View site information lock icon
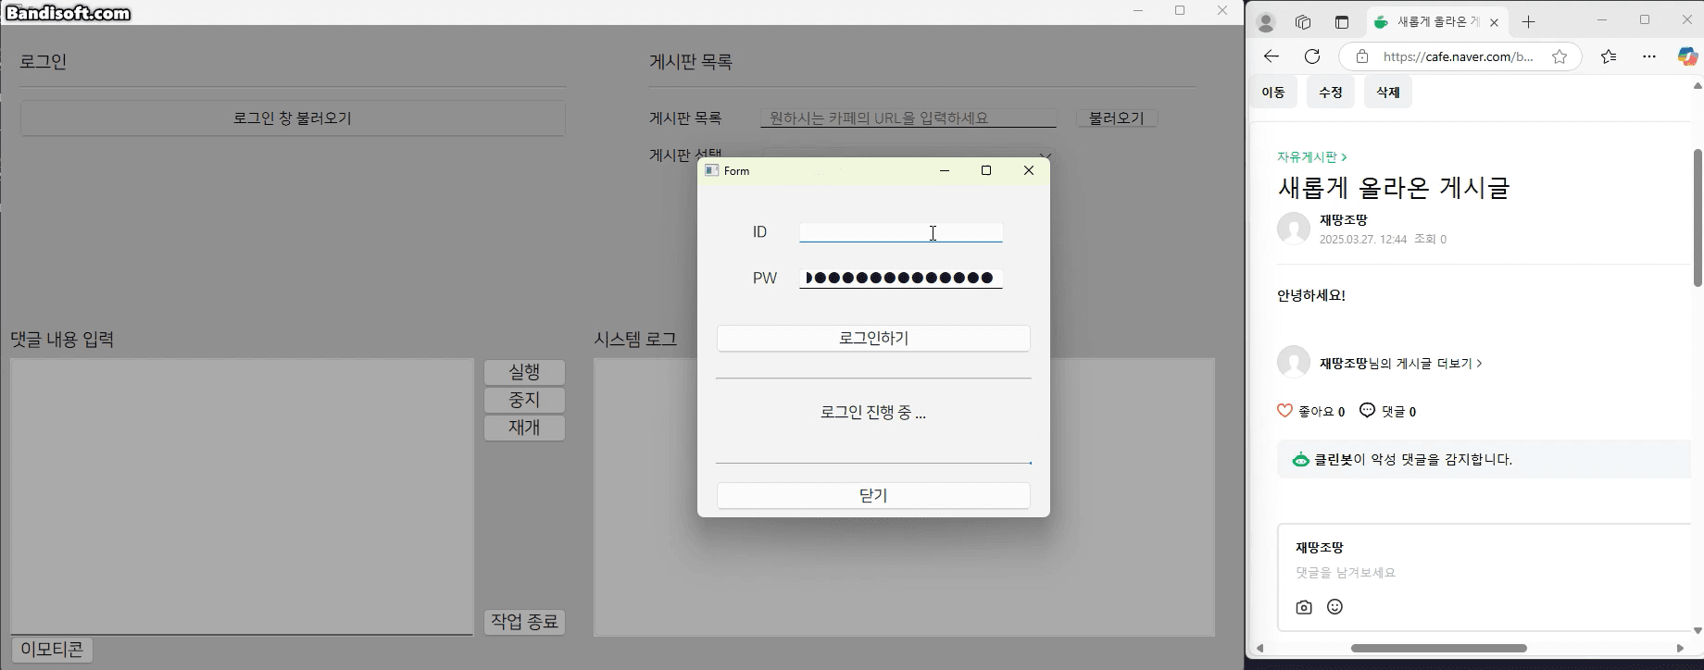The height and width of the screenshot is (670, 1704). 1361,56
